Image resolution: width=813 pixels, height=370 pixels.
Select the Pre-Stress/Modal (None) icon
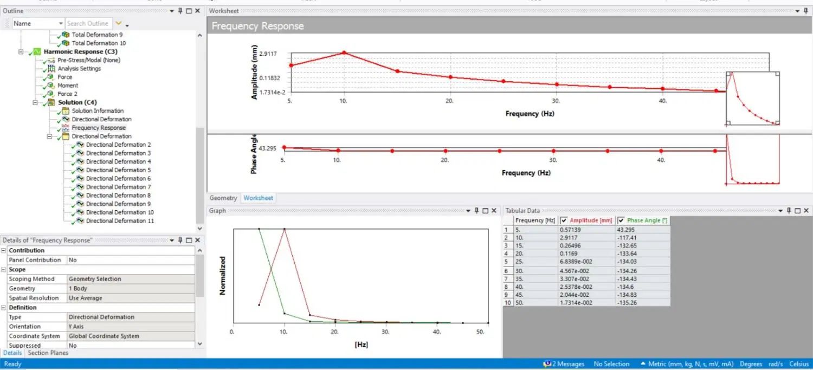51,60
